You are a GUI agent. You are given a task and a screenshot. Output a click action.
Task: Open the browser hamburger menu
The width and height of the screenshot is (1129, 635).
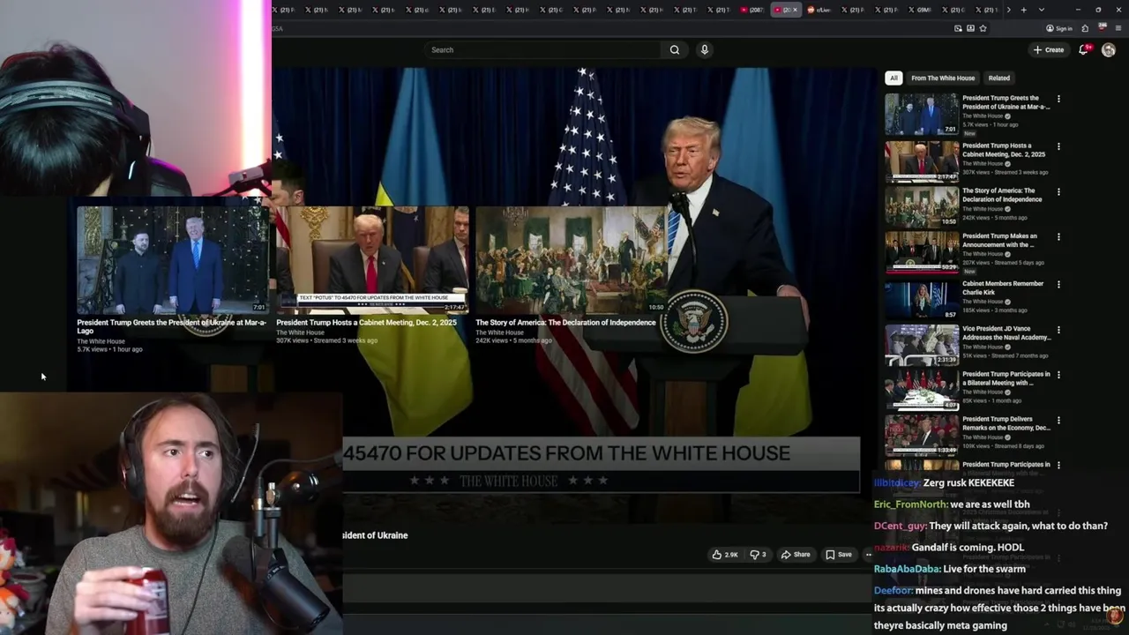[x=1118, y=28]
